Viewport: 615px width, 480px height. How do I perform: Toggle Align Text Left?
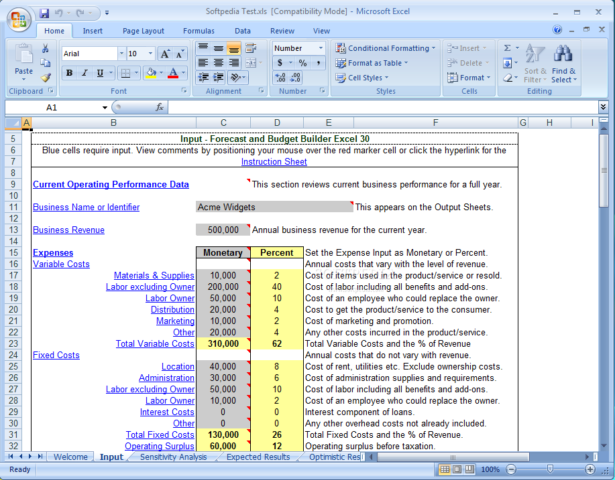click(203, 63)
